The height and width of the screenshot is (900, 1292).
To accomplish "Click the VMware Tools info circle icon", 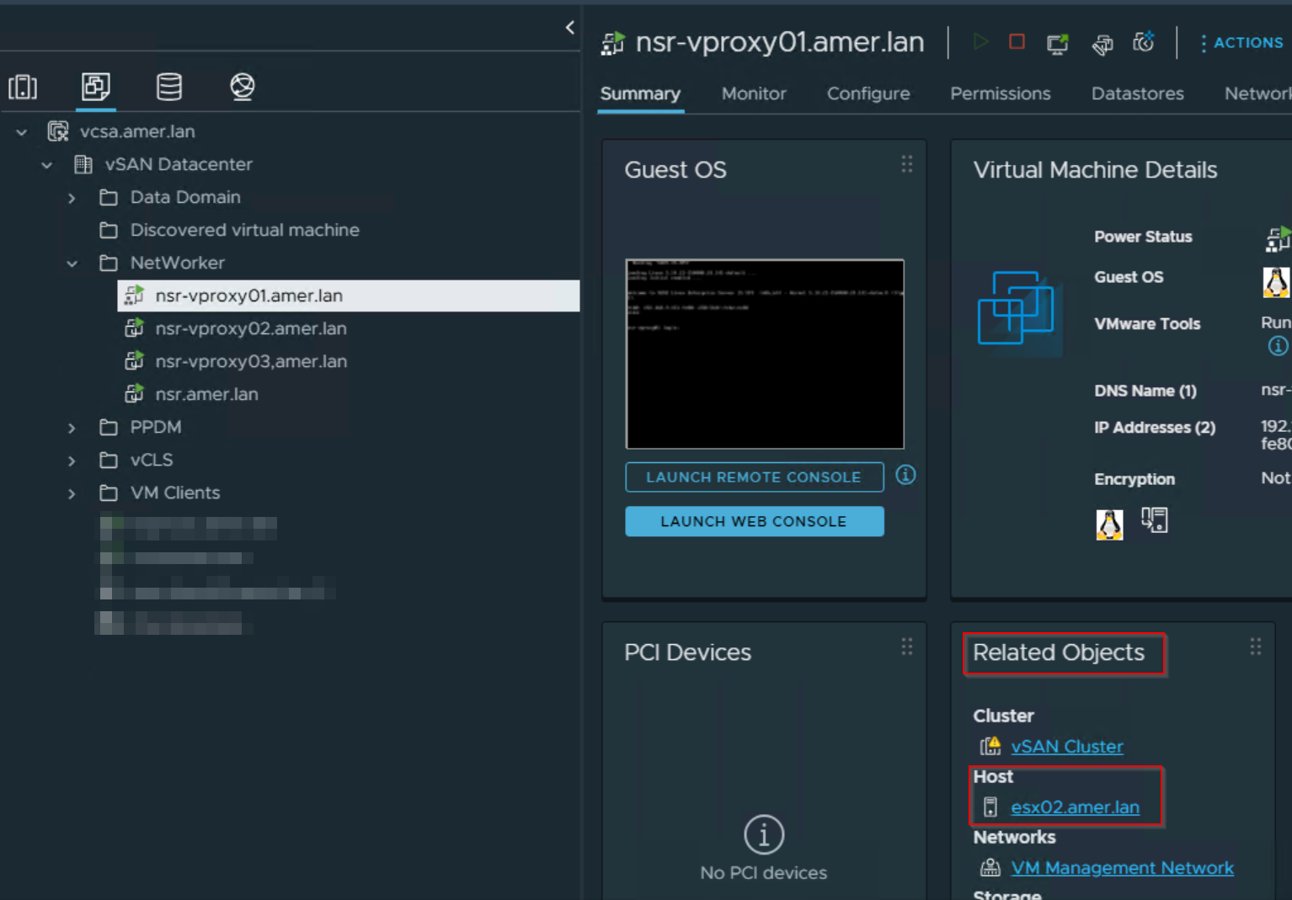I will point(1278,345).
